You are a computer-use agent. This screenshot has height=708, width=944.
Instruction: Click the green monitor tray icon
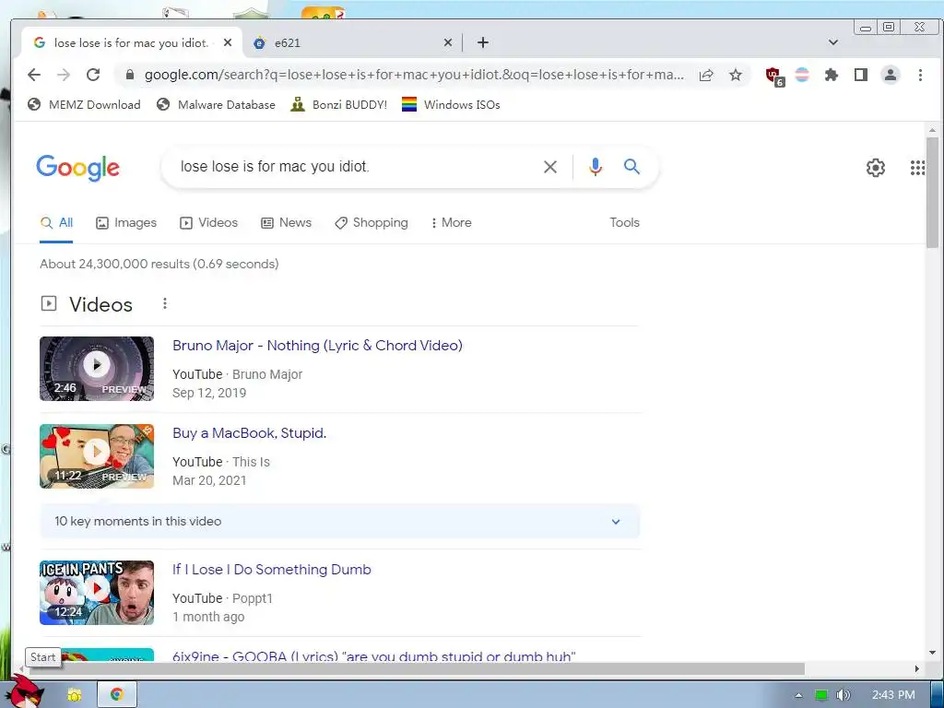pos(821,695)
